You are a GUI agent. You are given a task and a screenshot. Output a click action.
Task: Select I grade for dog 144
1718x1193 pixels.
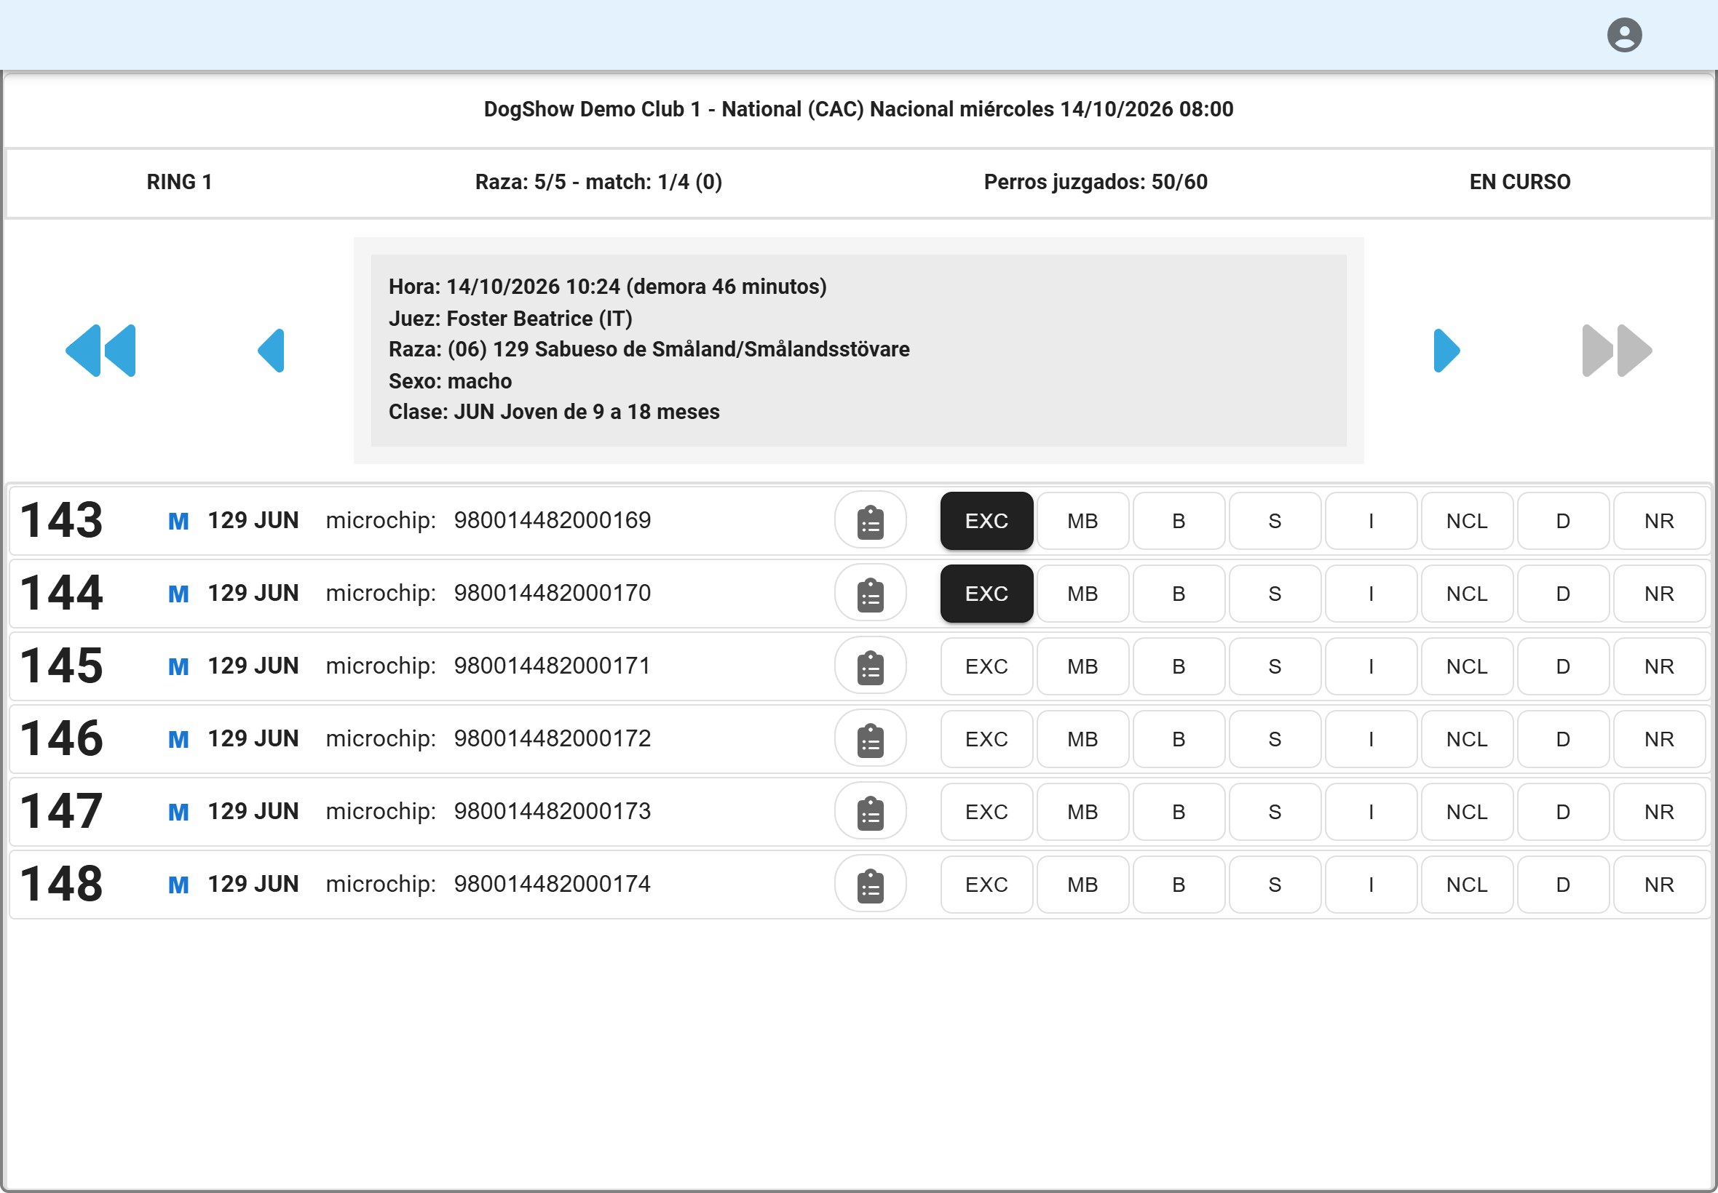pos(1371,594)
